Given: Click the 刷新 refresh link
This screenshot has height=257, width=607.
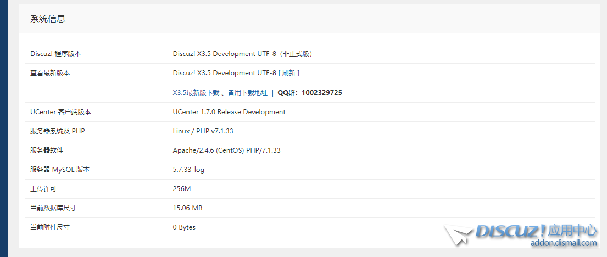Looking at the screenshot, I should tap(289, 73).
